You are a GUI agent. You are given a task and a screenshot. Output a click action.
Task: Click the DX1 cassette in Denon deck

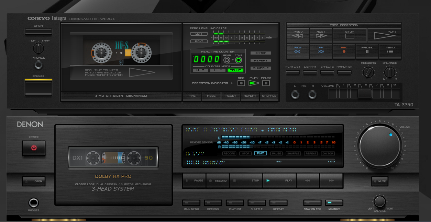pos(113,157)
